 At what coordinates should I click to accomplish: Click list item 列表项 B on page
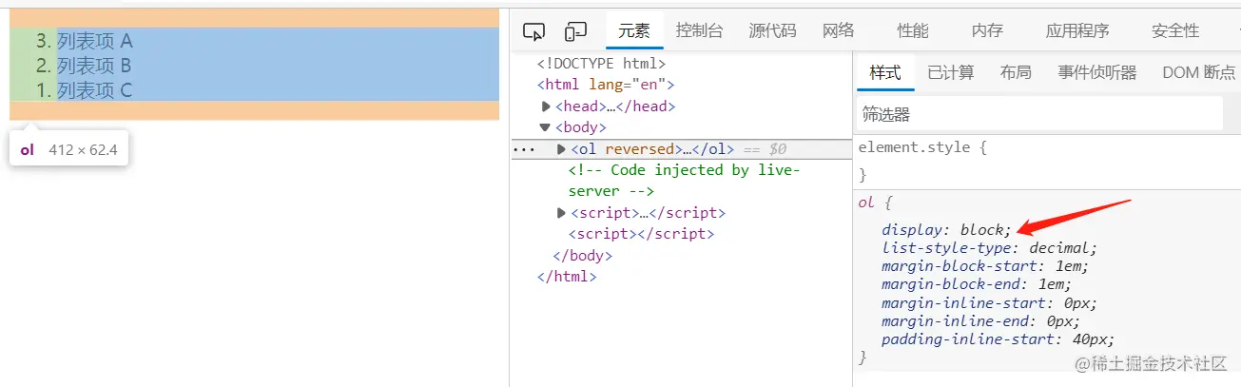pyautogui.click(x=95, y=66)
